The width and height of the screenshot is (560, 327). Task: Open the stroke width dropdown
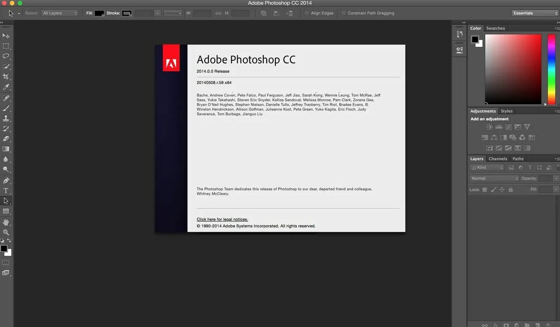click(157, 13)
